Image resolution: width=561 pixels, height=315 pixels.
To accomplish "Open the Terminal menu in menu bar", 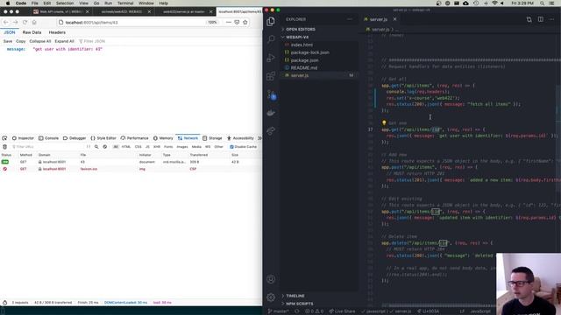I will click(x=125, y=3).
